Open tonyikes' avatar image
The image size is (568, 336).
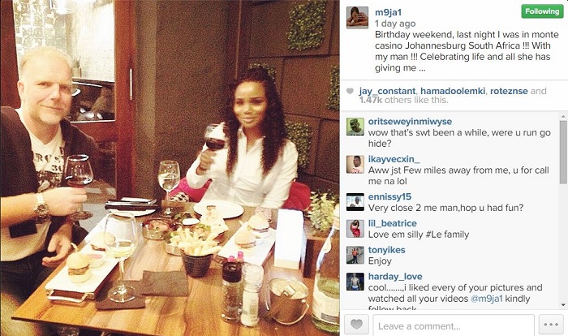tap(355, 255)
